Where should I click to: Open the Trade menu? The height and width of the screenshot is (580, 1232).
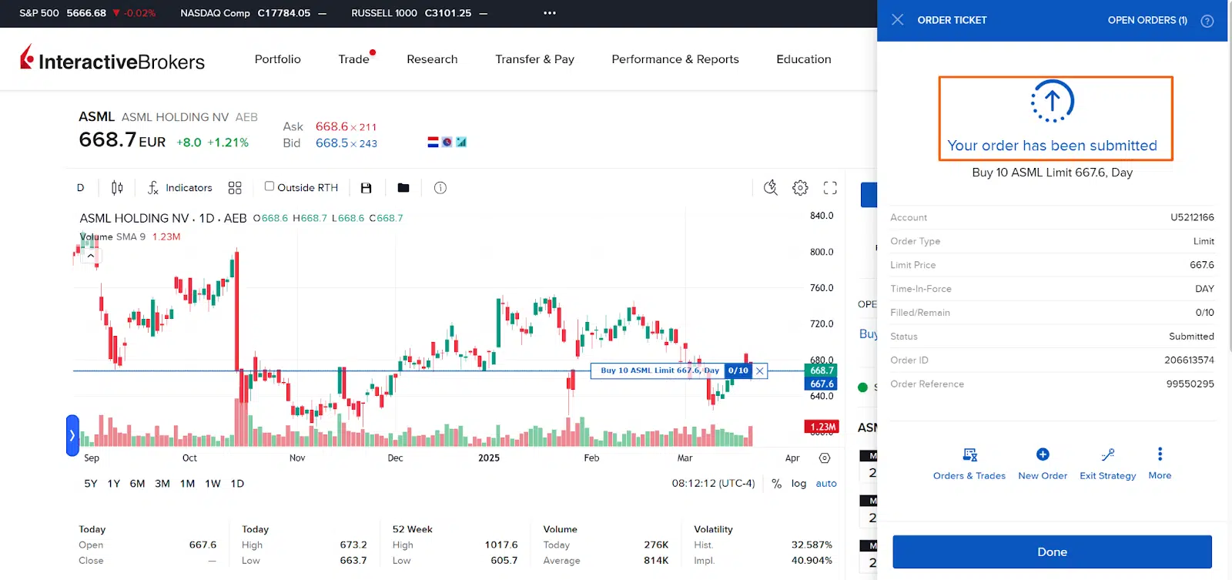pyautogui.click(x=354, y=59)
